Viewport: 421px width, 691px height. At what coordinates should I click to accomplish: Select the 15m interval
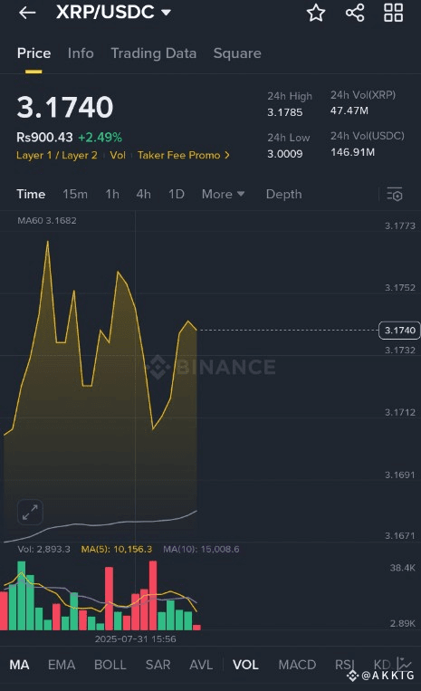(75, 194)
